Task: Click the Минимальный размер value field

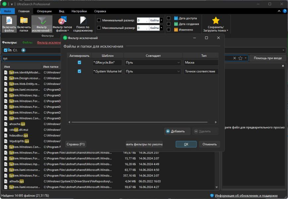Action: (x=143, y=20)
